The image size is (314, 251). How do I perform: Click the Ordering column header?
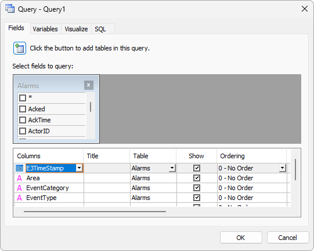pyautogui.click(x=252, y=156)
